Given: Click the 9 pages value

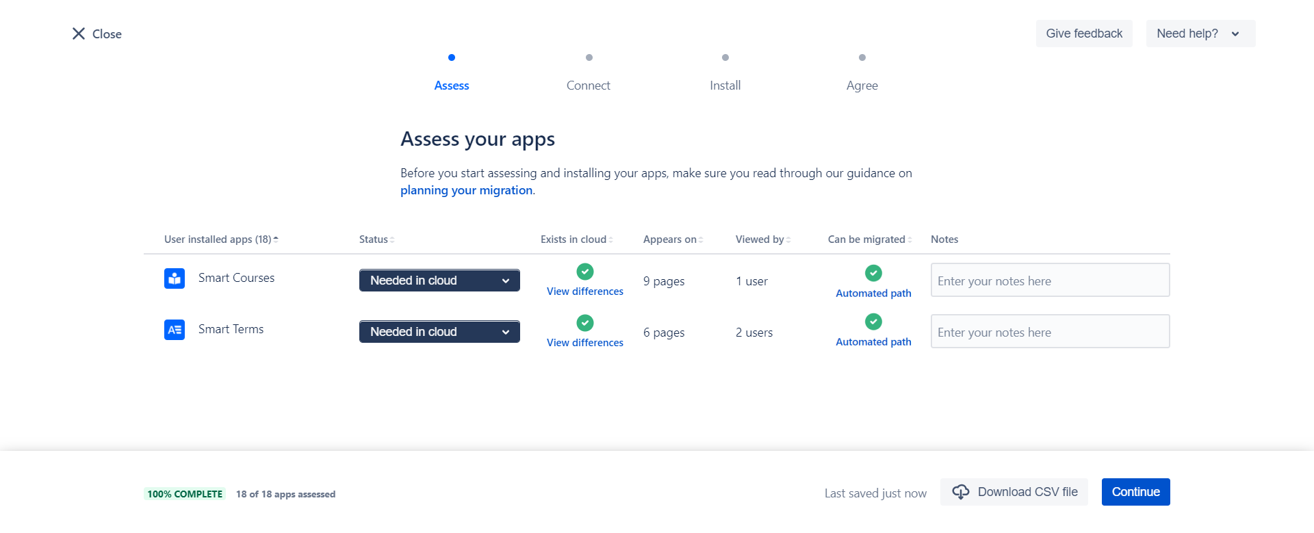Looking at the screenshot, I should tap(664, 281).
